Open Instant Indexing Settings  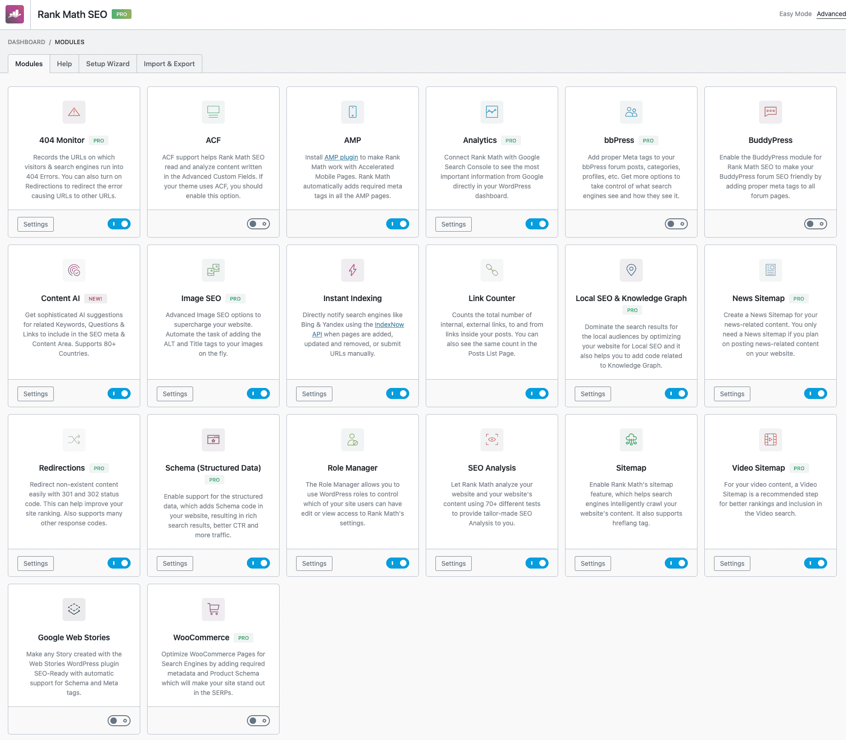(314, 394)
